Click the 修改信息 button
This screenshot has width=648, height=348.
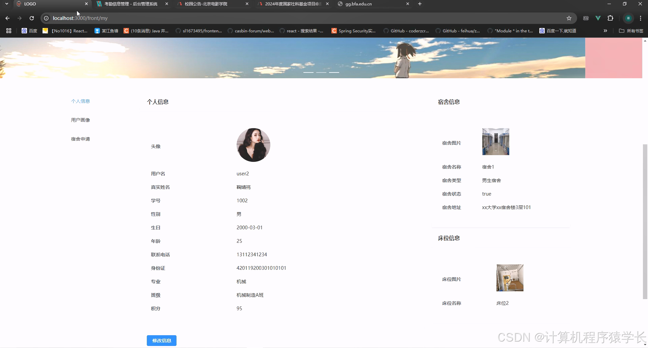(x=161, y=341)
